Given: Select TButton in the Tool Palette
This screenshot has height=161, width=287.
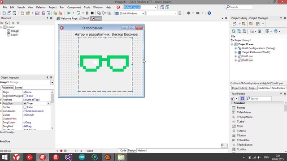Looking at the screenshot, I should click(x=241, y=136).
